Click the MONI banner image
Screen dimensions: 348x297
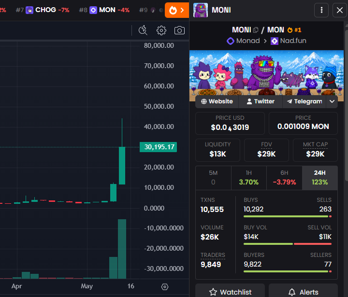(x=266, y=73)
